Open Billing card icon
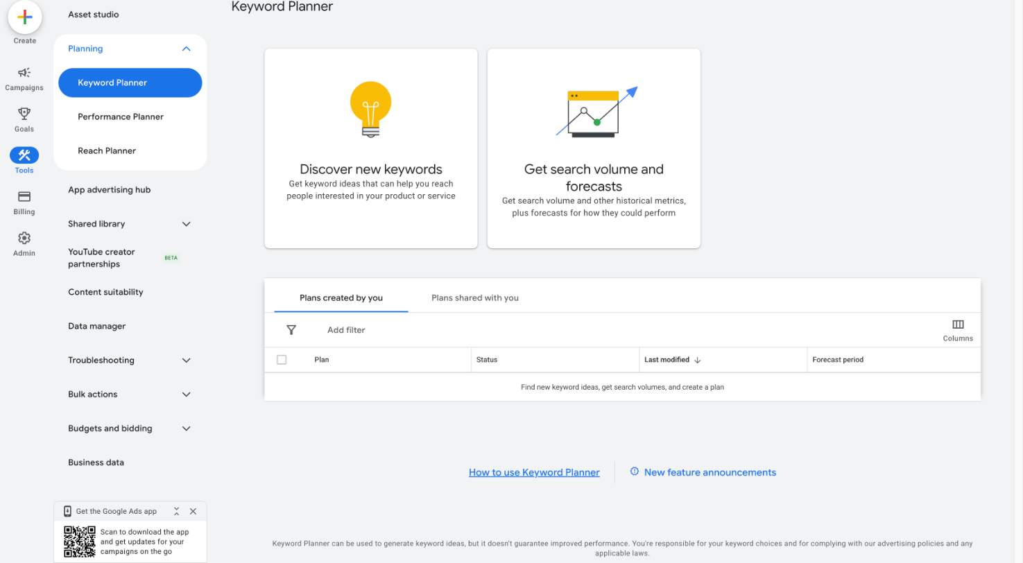 pyautogui.click(x=24, y=196)
